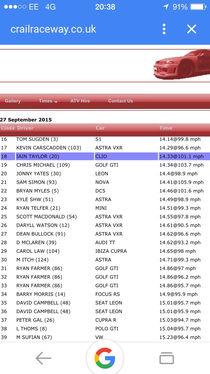Tap the Driver column header
Image resolution: width=210 pixels, height=374 pixels.
click(x=26, y=128)
